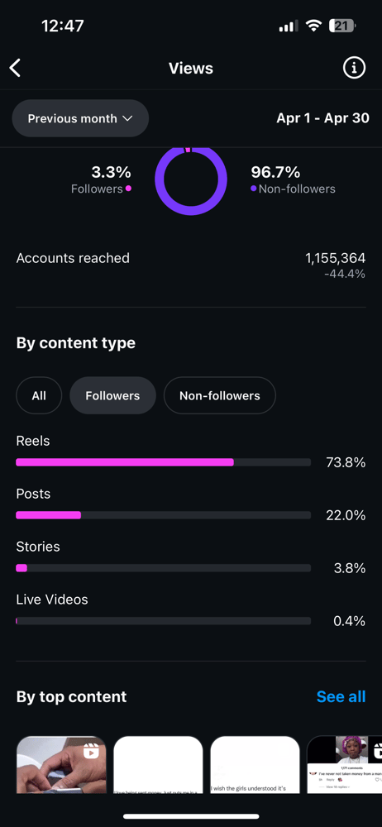Select the Non-followers filter chip
The height and width of the screenshot is (827, 382).
(219, 395)
